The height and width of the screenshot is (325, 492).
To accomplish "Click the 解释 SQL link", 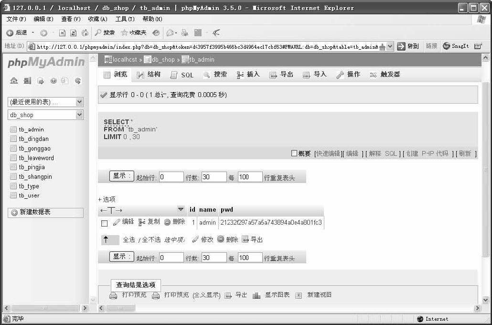I will pyautogui.click(x=383, y=153).
